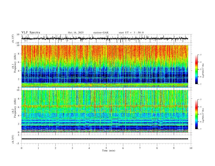Click the "ch.1(V)" waveform axis label
This screenshot has width=215, height=166.
(x=13, y=39)
